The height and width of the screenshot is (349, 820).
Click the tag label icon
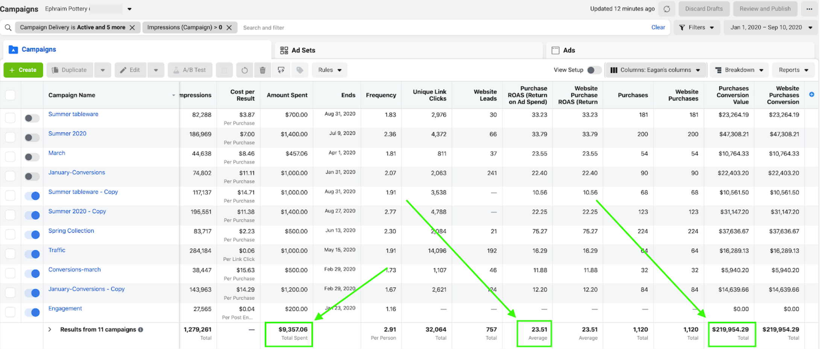[x=299, y=70]
